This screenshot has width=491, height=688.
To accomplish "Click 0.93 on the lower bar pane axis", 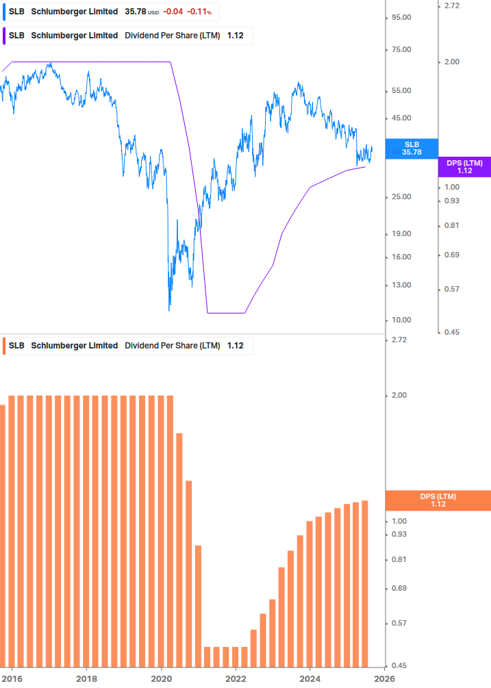I will tap(399, 535).
